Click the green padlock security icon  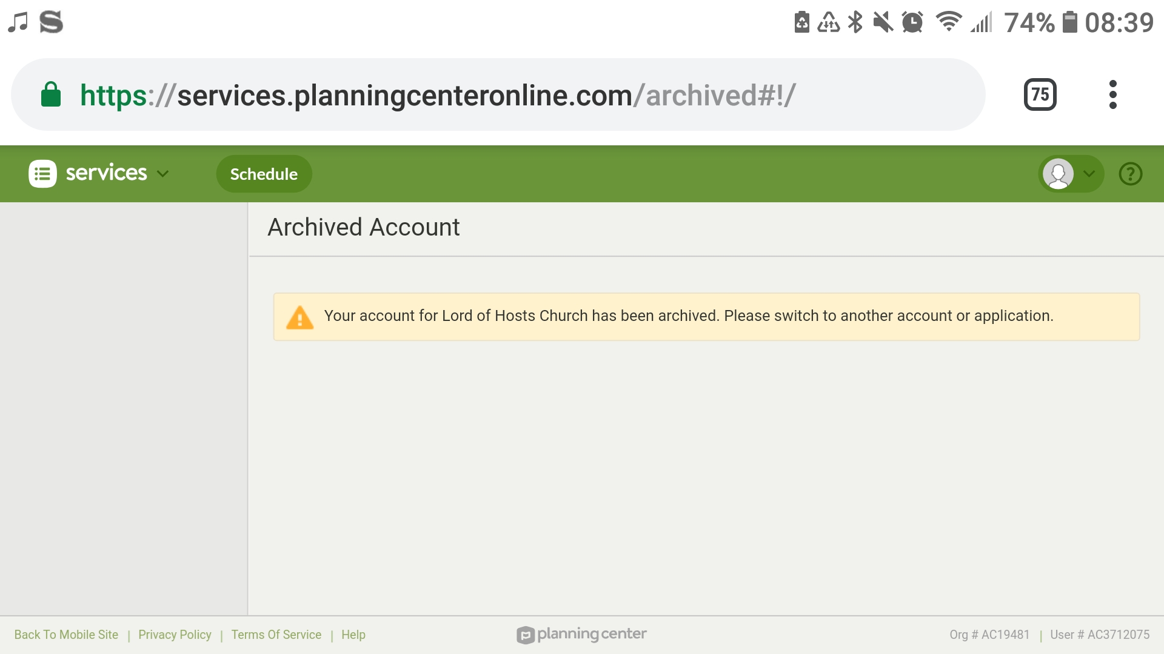pyautogui.click(x=51, y=94)
